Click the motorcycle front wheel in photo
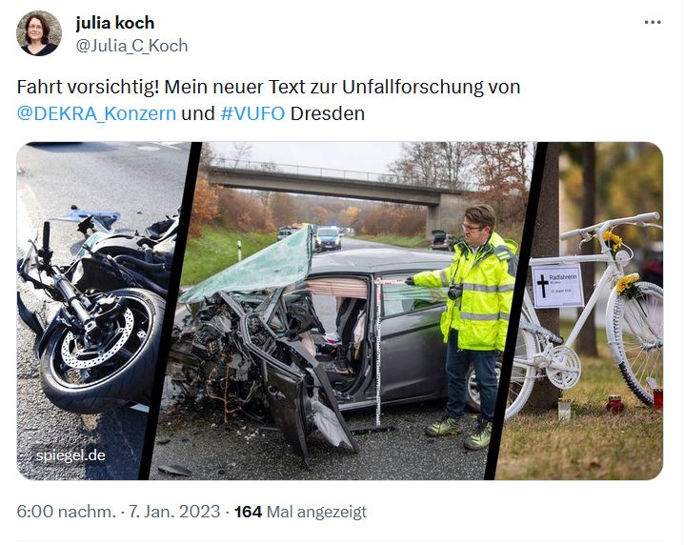684x545 pixels. click(x=99, y=349)
